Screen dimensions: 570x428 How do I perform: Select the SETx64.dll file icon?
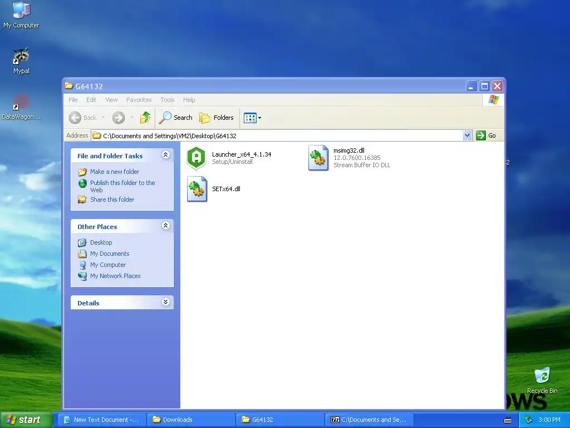click(x=196, y=189)
